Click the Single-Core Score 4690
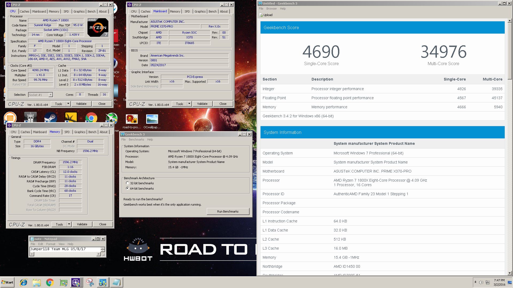 pos(321,51)
